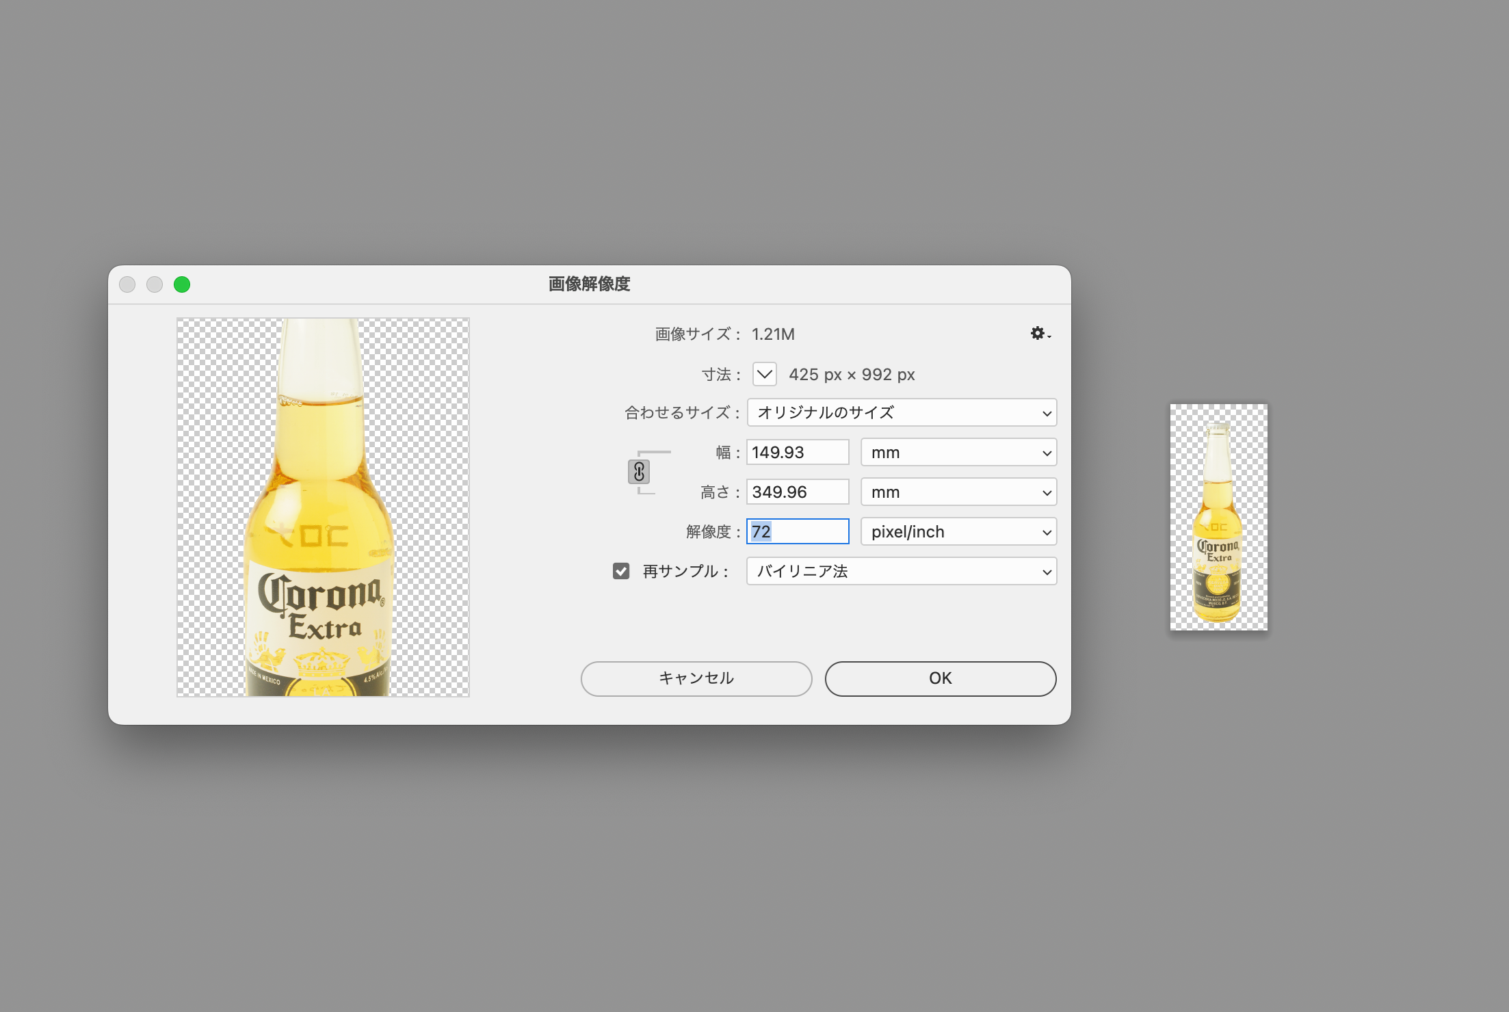Confirm the image resize with OK
This screenshot has height=1012, width=1509.
[x=940, y=678]
